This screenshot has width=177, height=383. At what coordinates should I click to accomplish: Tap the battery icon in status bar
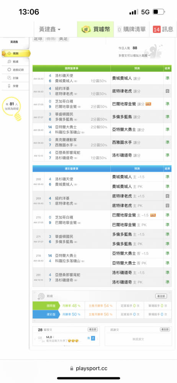[159, 12]
